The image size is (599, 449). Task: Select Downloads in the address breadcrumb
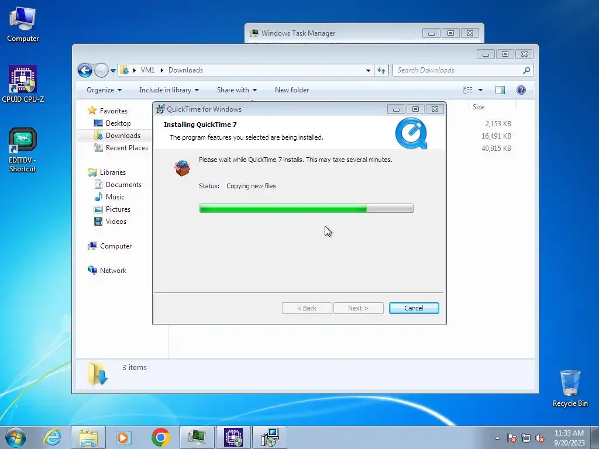pyautogui.click(x=185, y=70)
